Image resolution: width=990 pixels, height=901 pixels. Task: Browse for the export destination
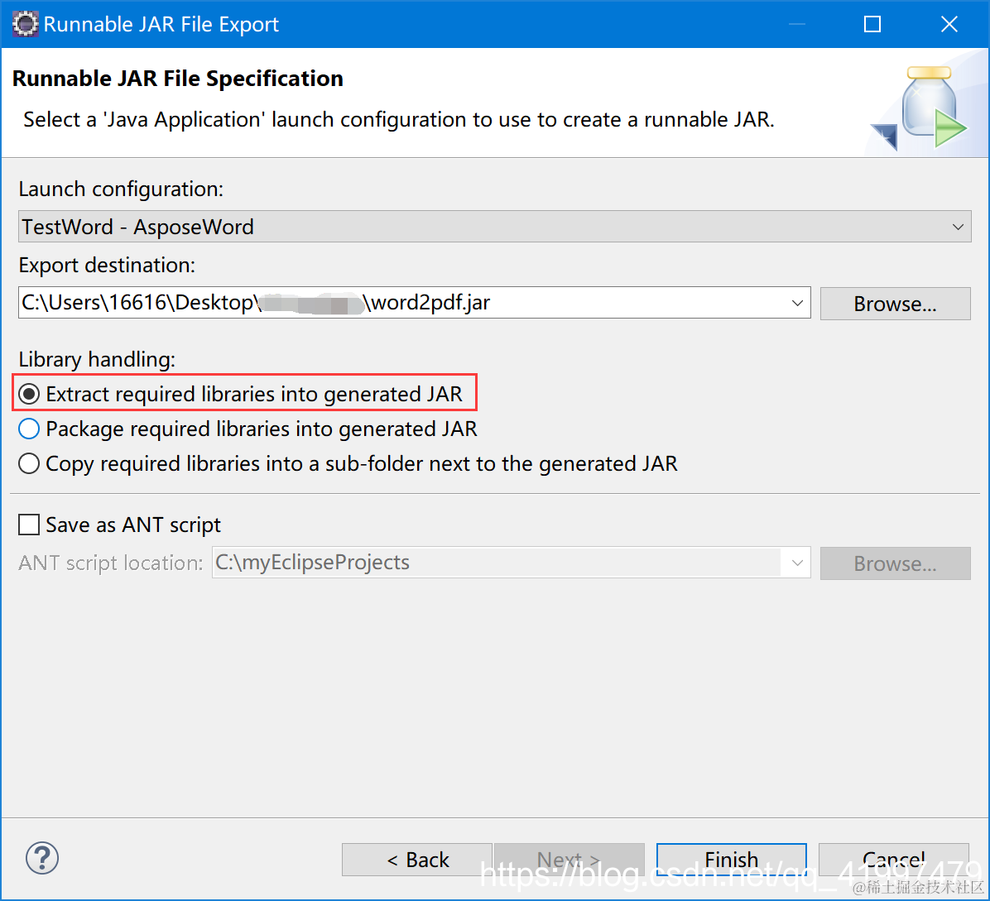coord(895,304)
